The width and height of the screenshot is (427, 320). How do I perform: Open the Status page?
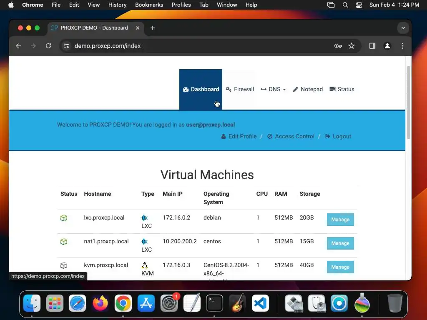342,89
